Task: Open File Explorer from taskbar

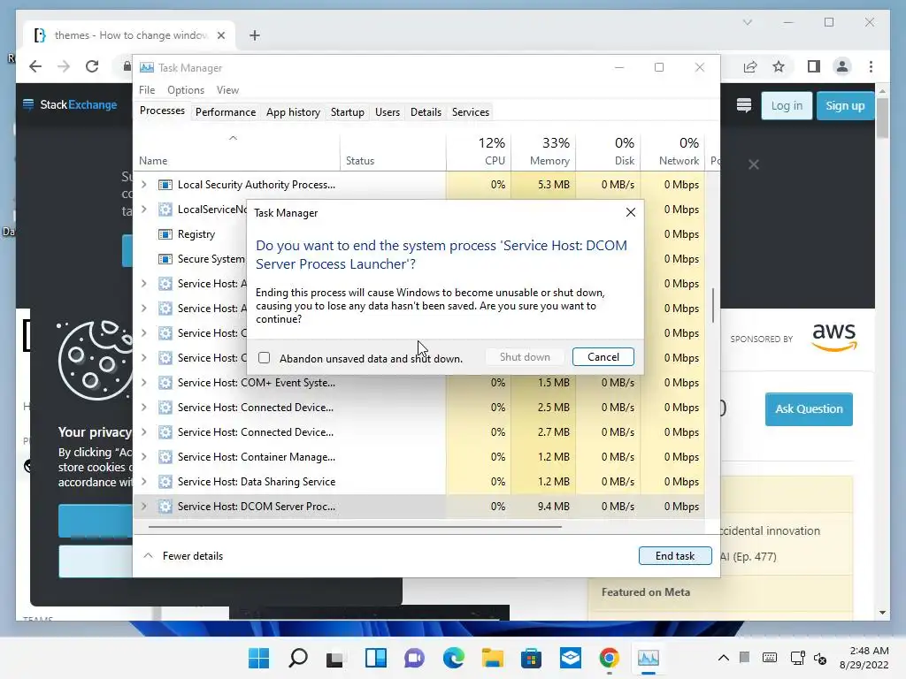Action: tap(492, 658)
